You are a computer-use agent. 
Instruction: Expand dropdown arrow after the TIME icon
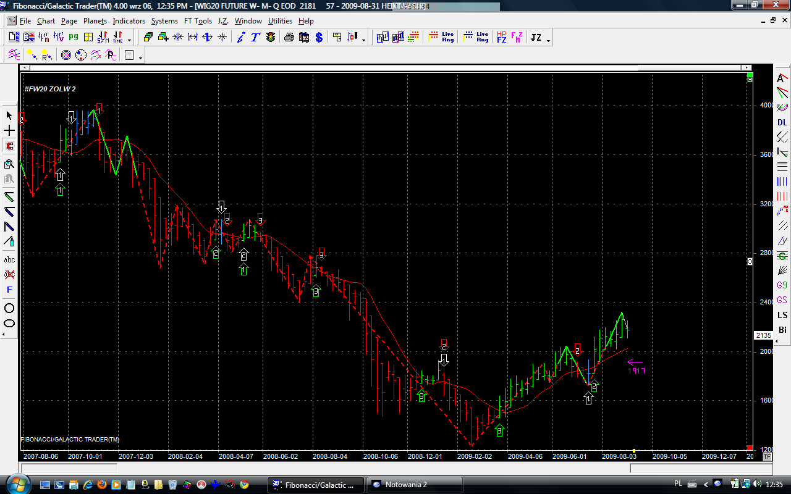click(x=129, y=40)
